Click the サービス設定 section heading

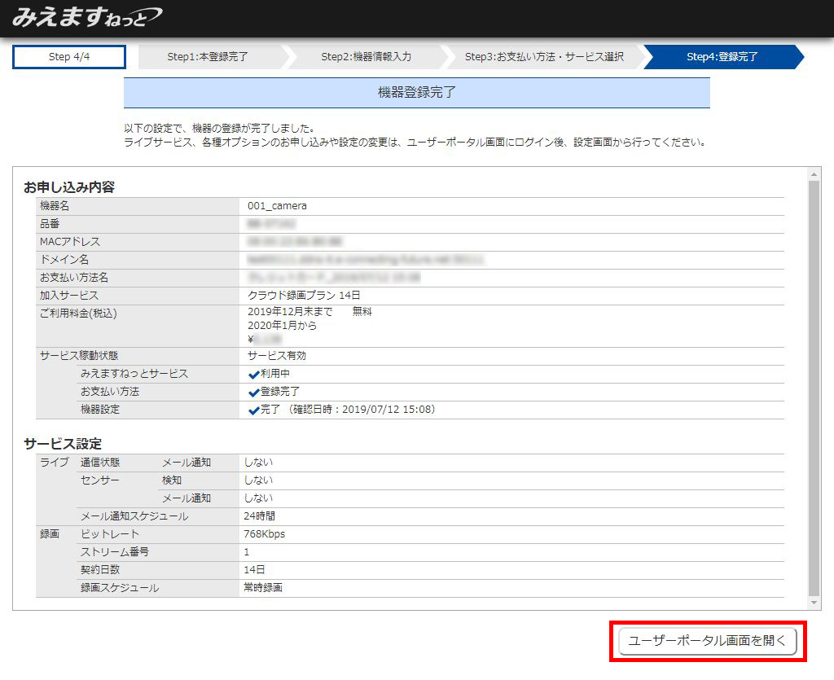pyautogui.click(x=63, y=444)
